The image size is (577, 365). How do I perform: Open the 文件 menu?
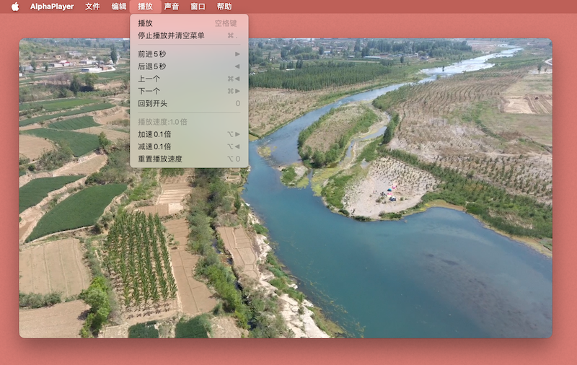point(92,6)
